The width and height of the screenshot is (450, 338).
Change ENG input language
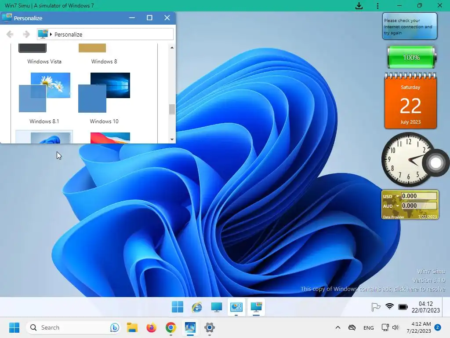click(369, 327)
